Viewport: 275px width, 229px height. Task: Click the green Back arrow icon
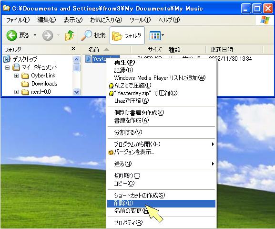point(11,35)
